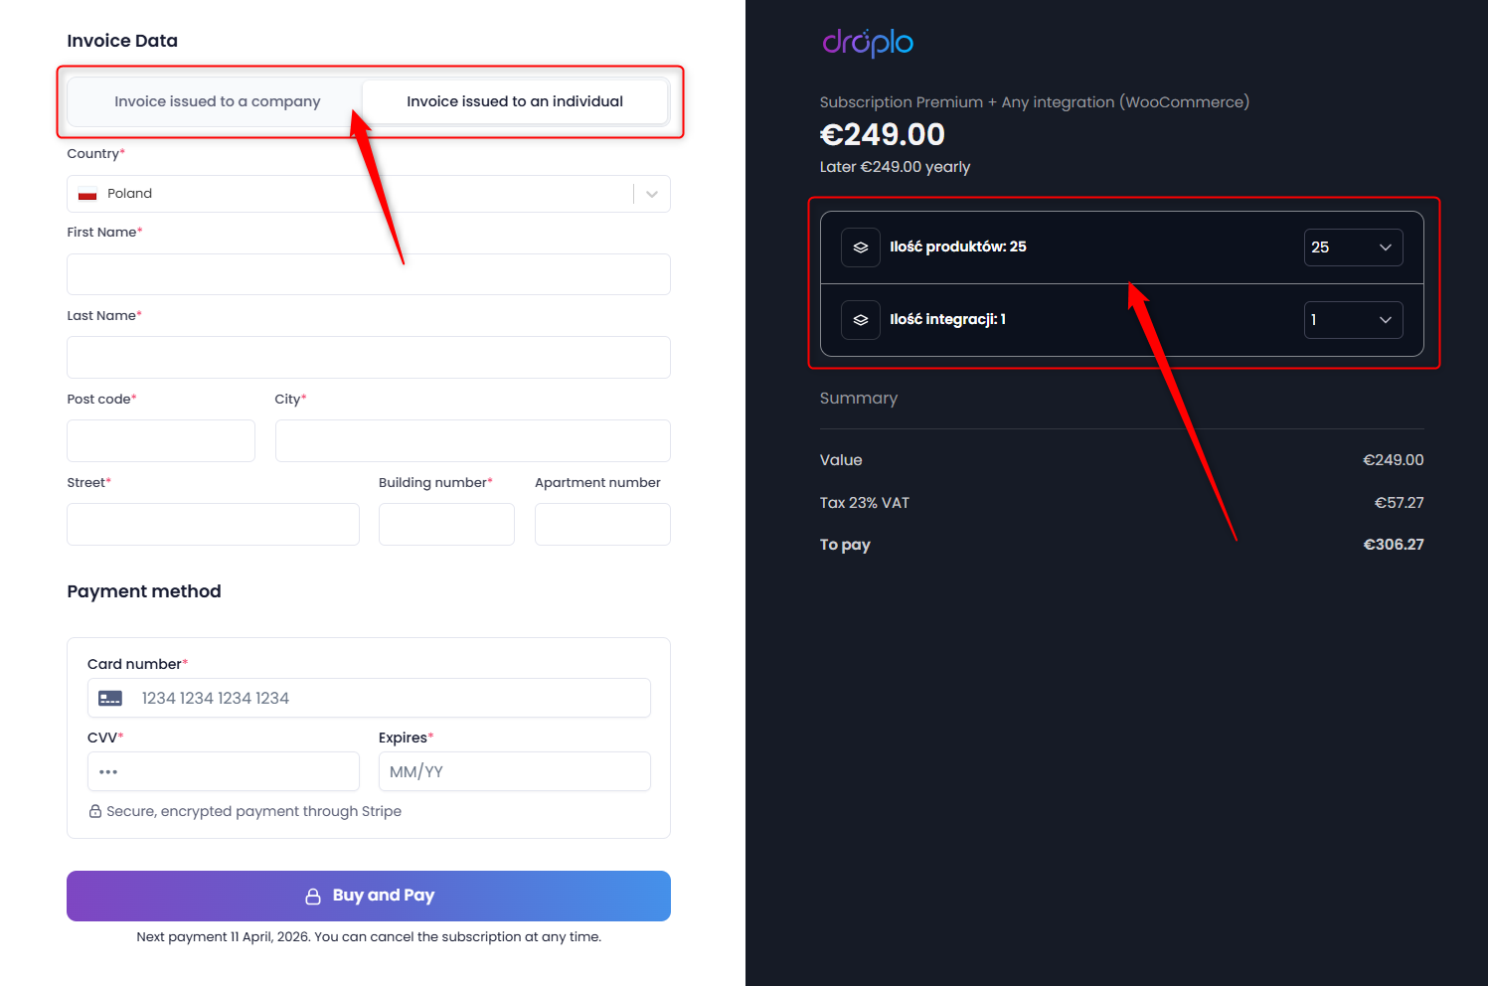Open the Country dropdown showing Poland
Image resolution: width=1488 pixels, height=986 pixels.
pos(369,194)
